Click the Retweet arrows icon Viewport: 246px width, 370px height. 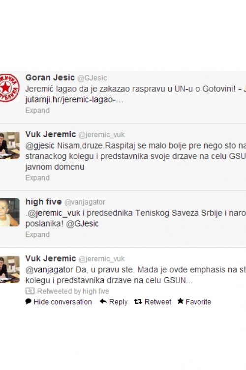point(138,301)
